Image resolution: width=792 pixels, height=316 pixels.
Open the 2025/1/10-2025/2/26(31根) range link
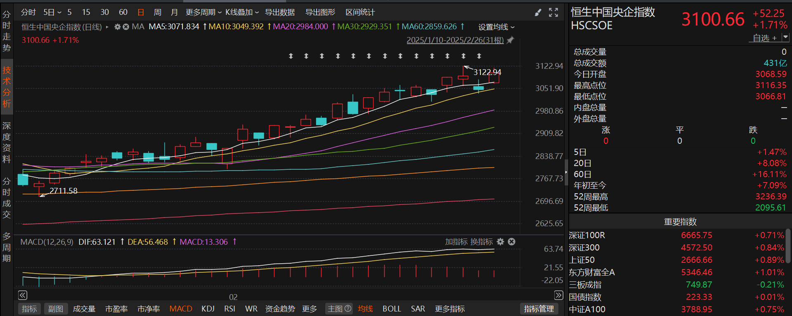[x=455, y=40]
